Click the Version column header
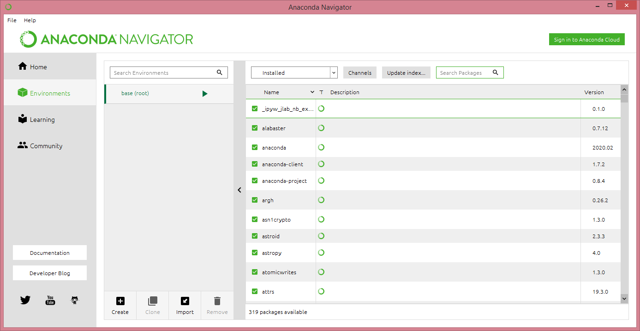640x331 pixels. tap(594, 92)
